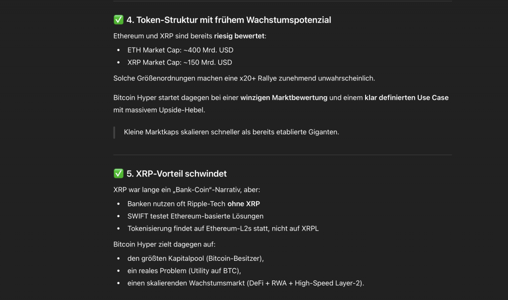
Task: Click the heading "Token-Struktur mit frühem Wachstumspotenzial"
Action: pyautogui.click(x=229, y=20)
